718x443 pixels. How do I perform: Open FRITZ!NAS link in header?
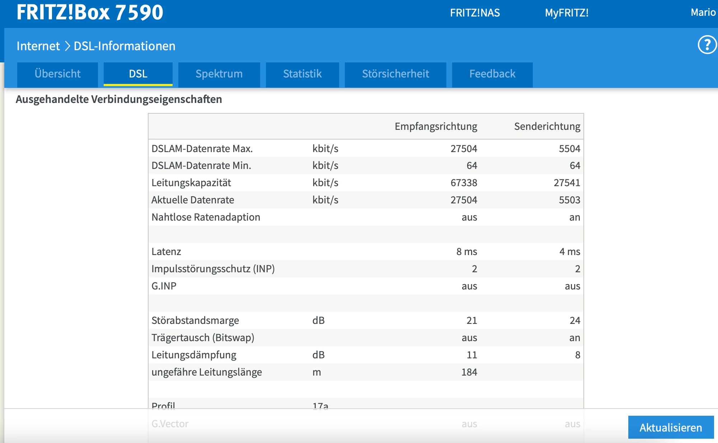click(475, 13)
